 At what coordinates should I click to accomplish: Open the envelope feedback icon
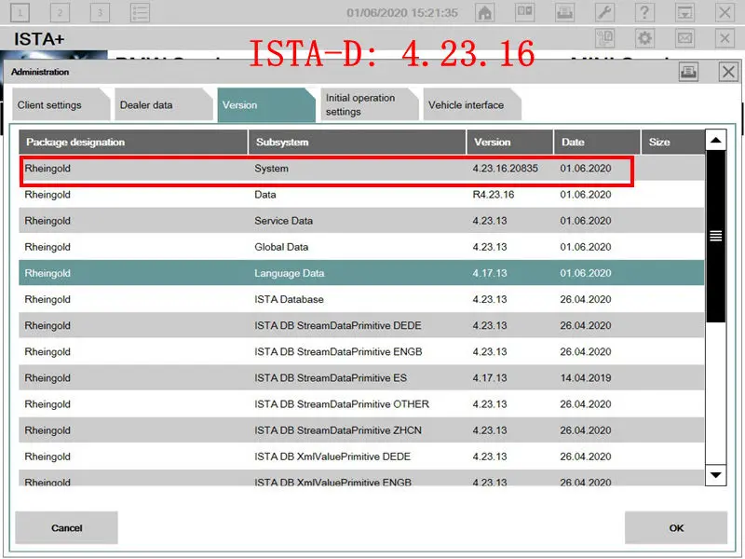click(x=684, y=38)
